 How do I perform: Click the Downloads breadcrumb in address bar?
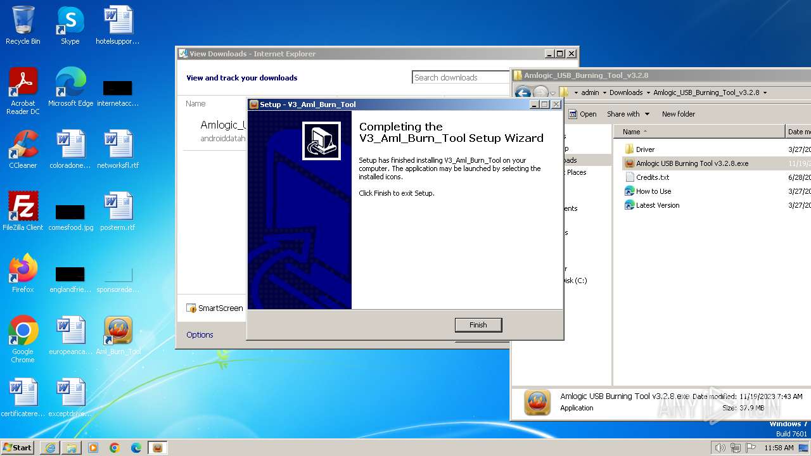626,92
